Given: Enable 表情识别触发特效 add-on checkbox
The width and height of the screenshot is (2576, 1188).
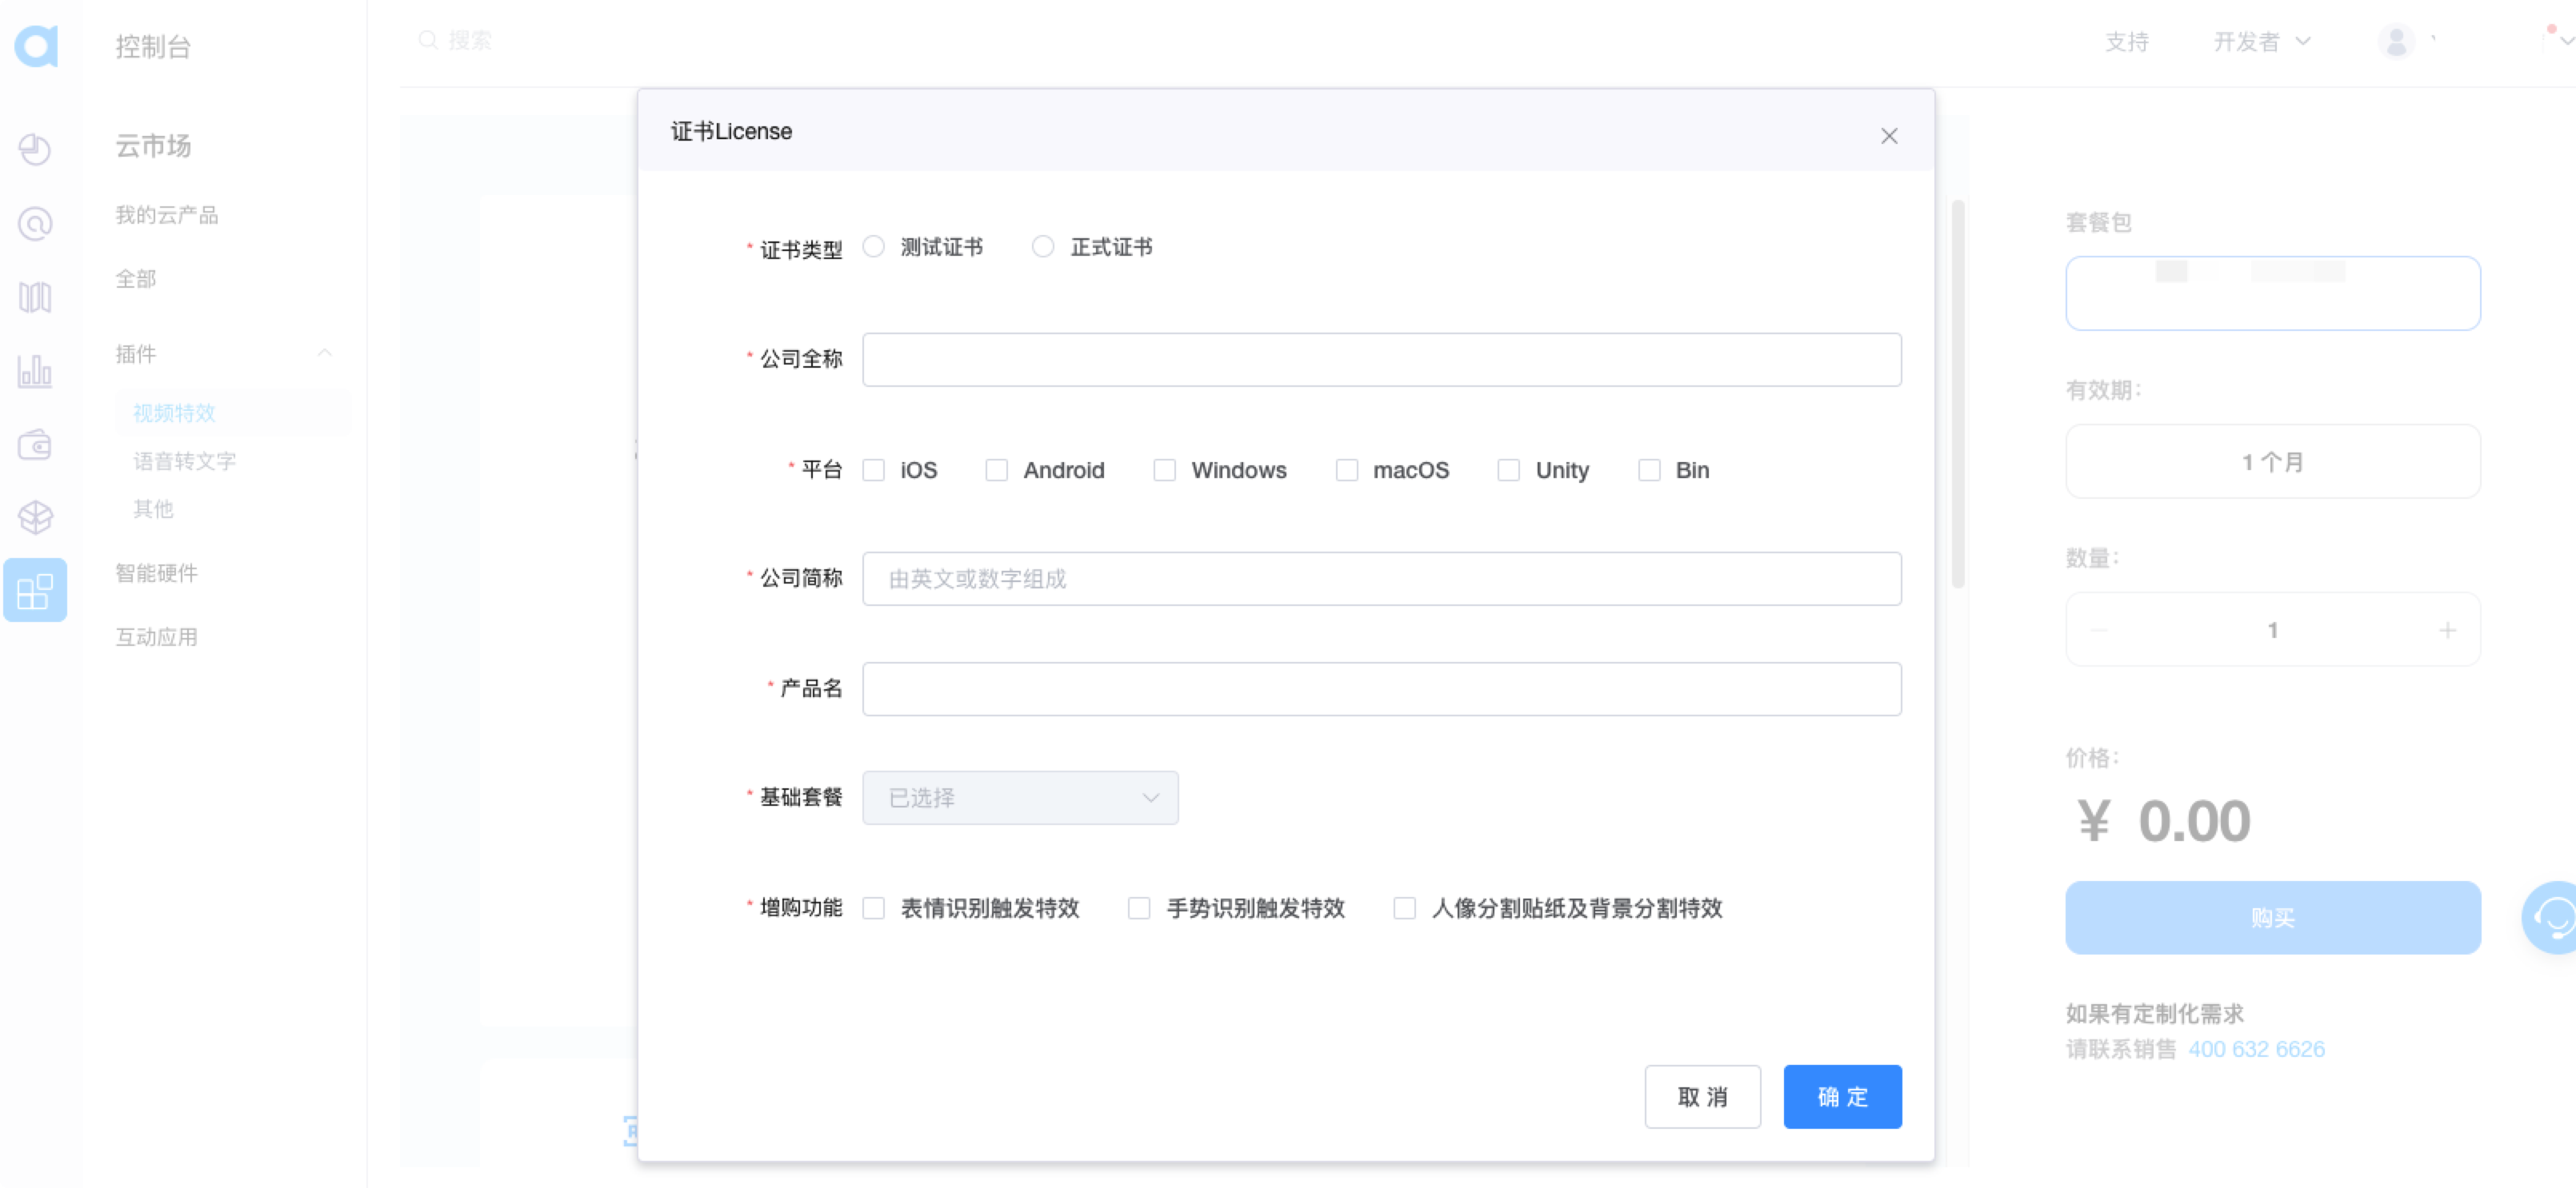Looking at the screenshot, I should coord(874,908).
